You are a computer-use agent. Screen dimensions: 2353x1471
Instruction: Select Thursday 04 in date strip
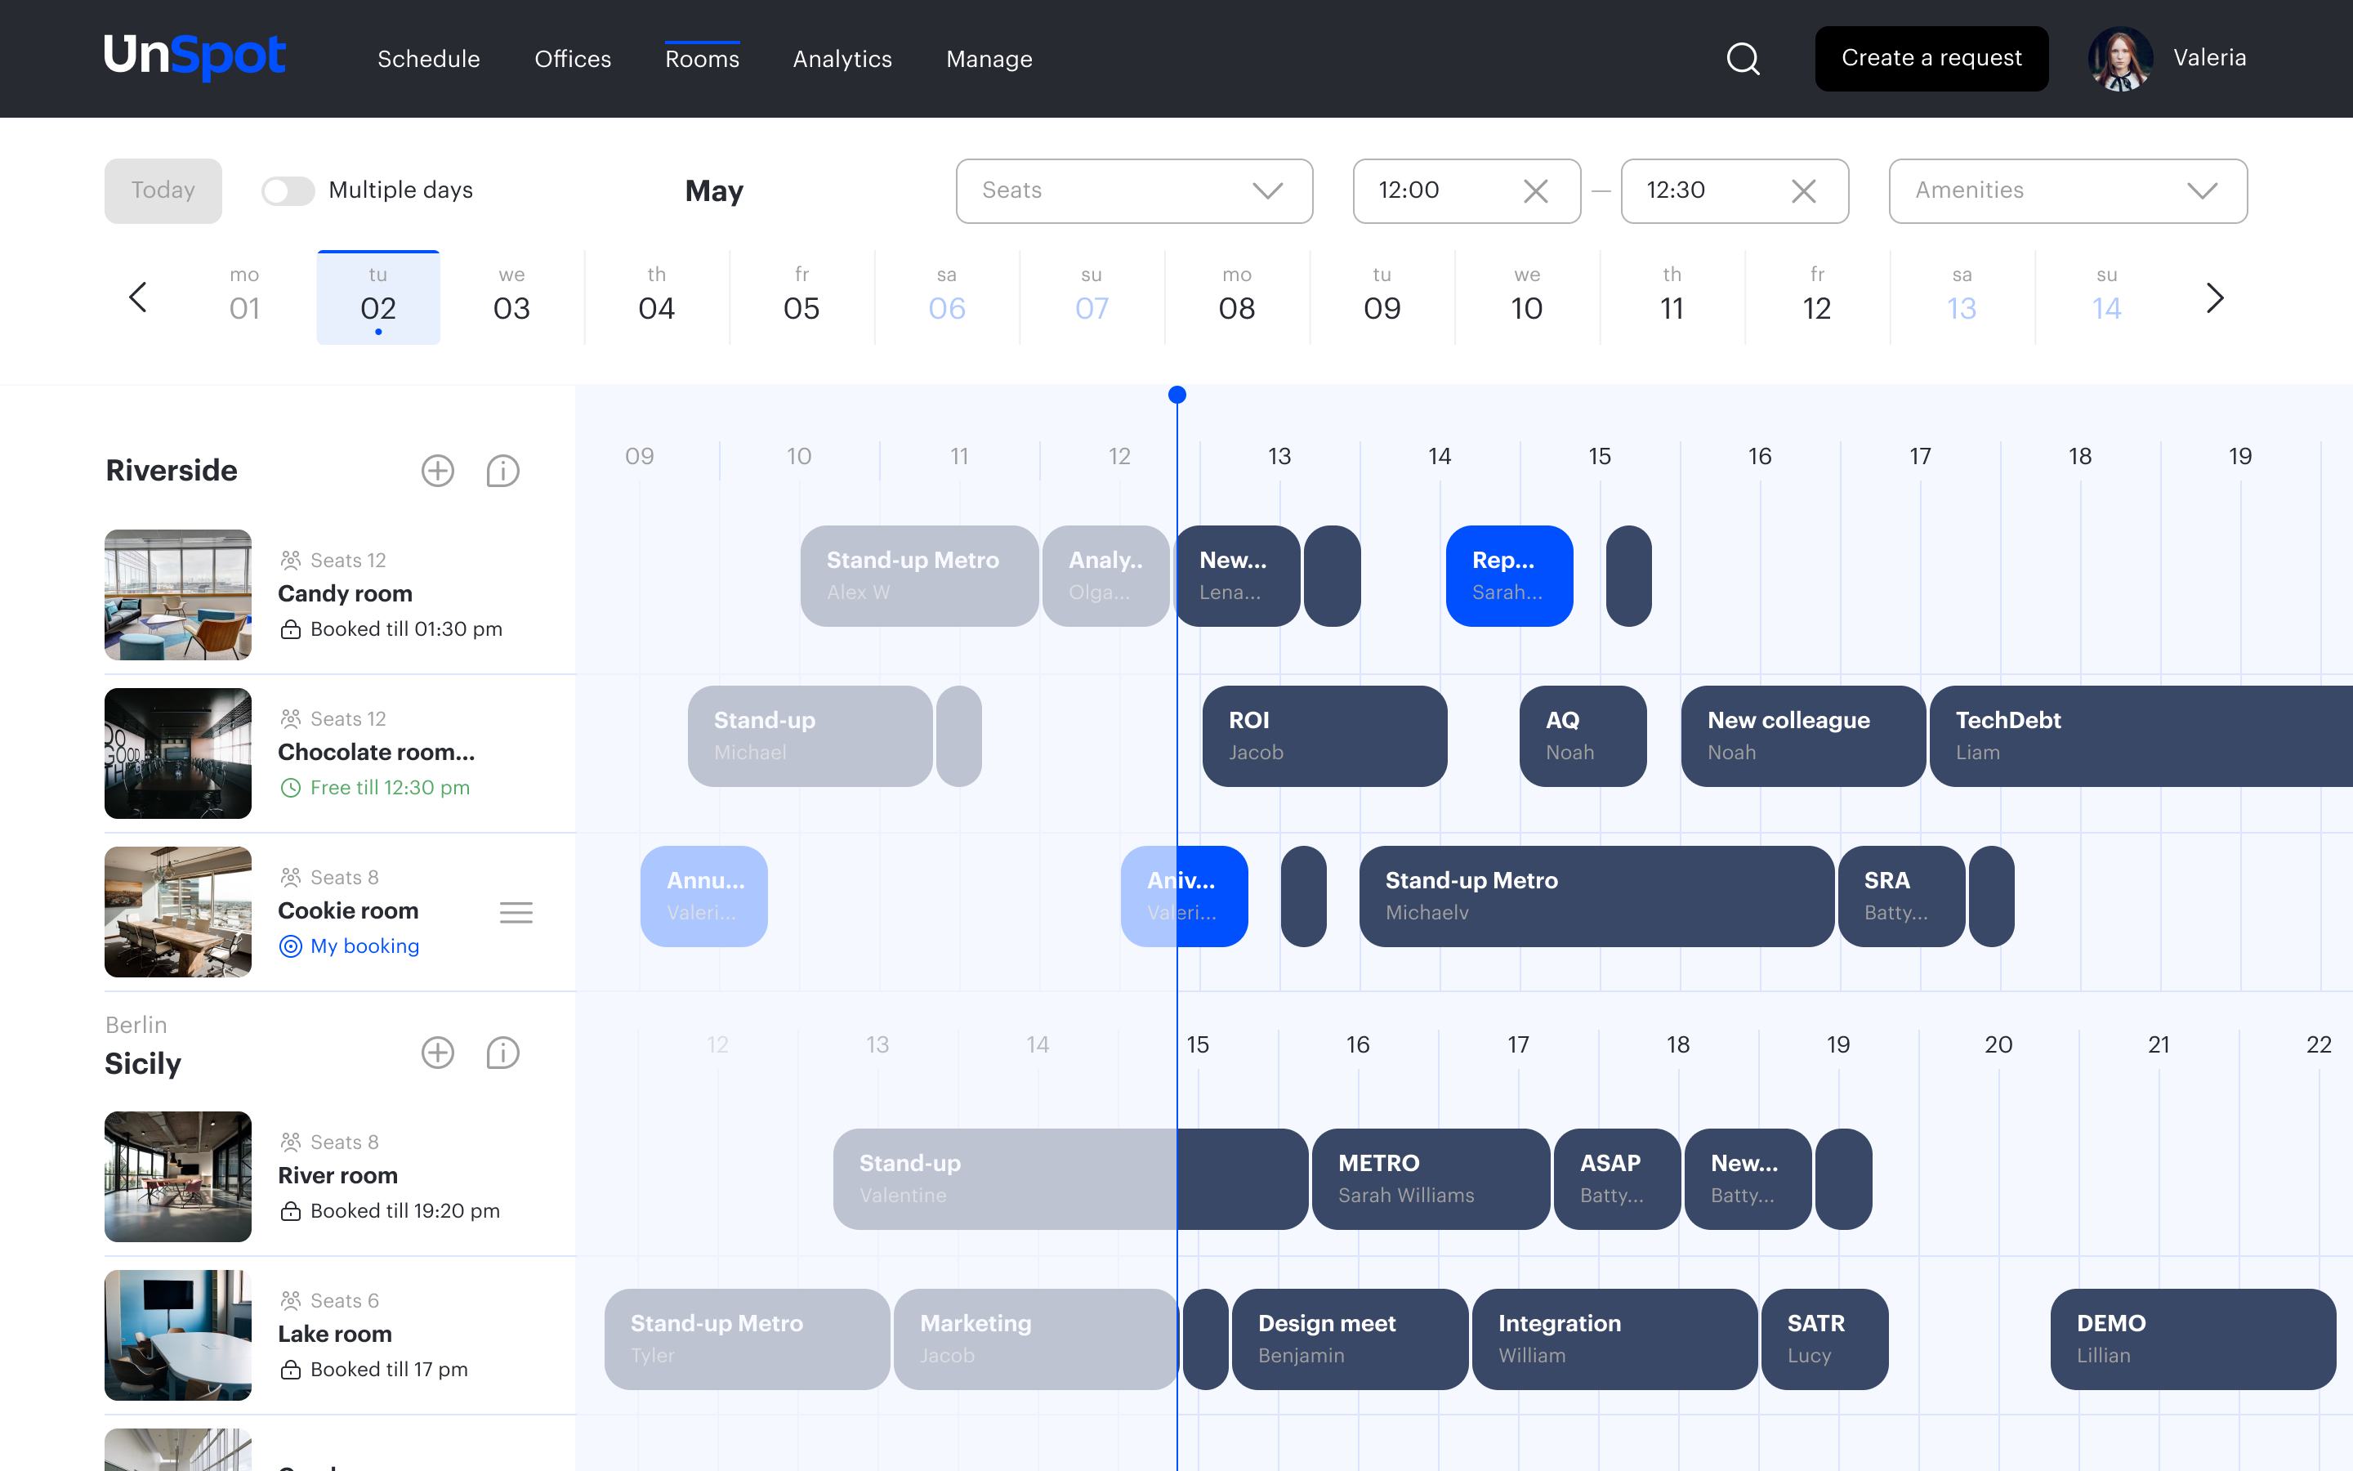coord(656,297)
